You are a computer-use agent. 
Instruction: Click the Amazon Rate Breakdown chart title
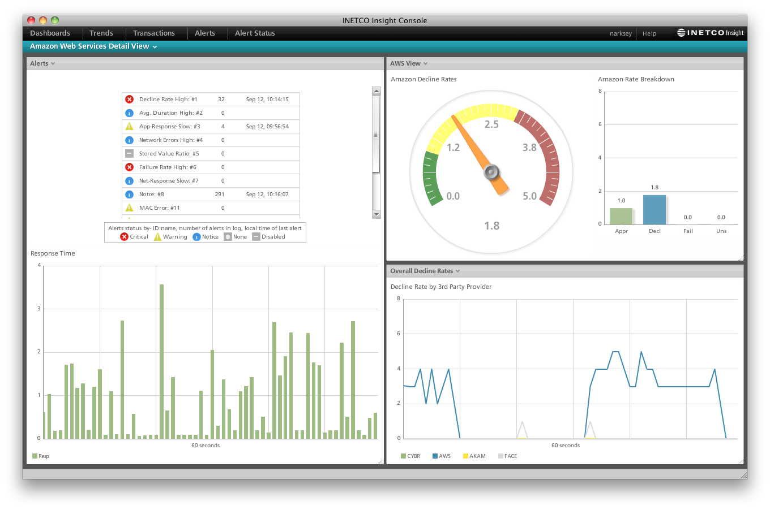[x=636, y=79]
